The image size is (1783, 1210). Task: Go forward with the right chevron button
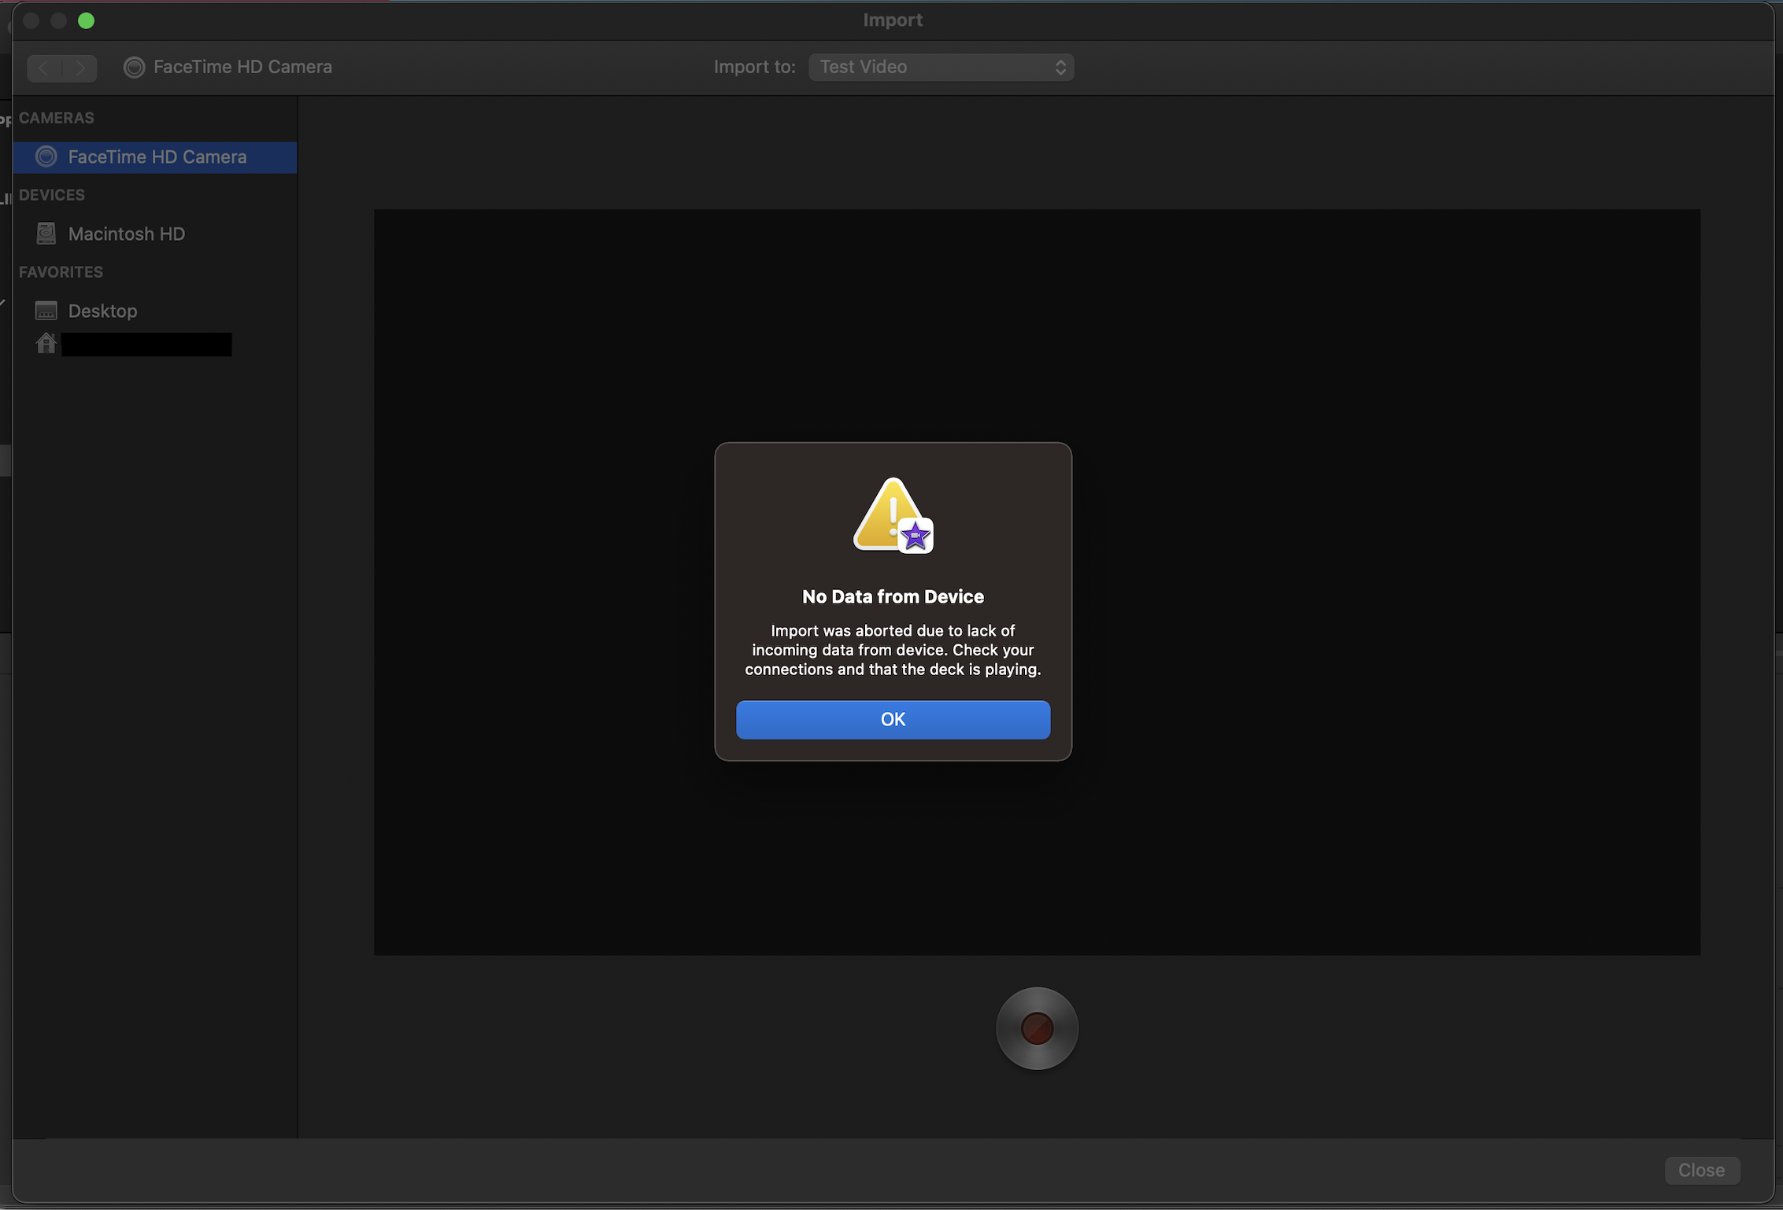(80, 68)
